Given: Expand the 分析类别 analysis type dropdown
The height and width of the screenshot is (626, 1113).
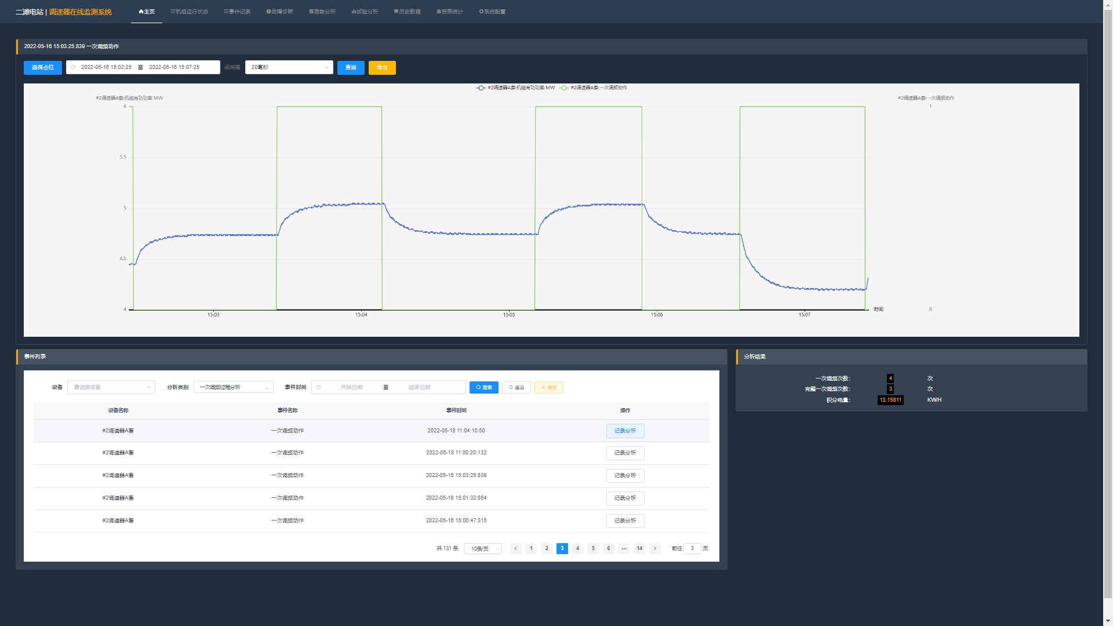Looking at the screenshot, I should pyautogui.click(x=233, y=387).
